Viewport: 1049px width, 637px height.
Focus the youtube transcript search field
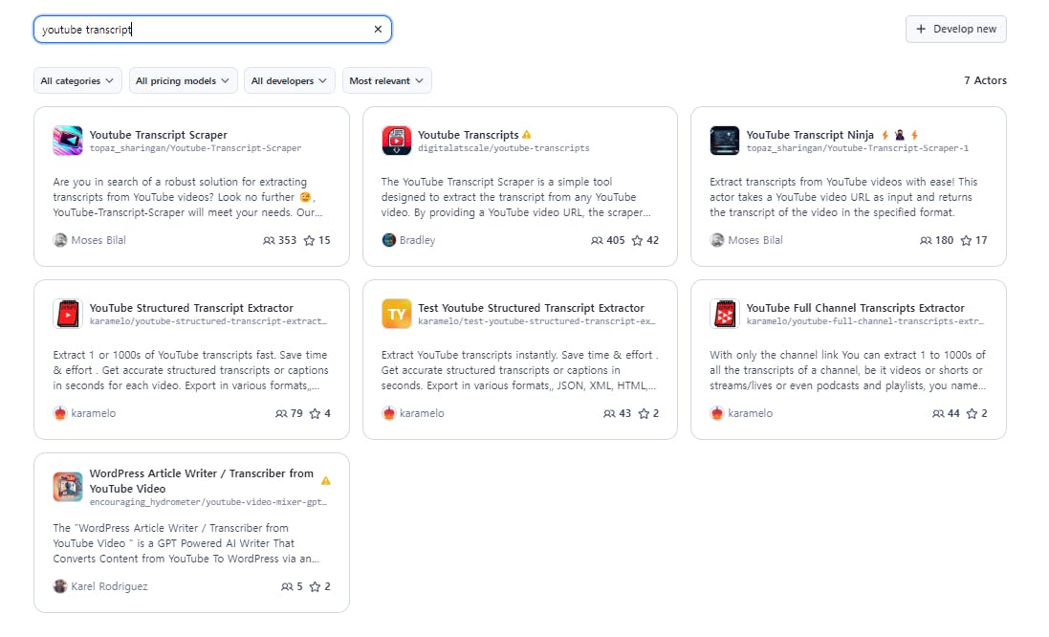[x=201, y=30]
